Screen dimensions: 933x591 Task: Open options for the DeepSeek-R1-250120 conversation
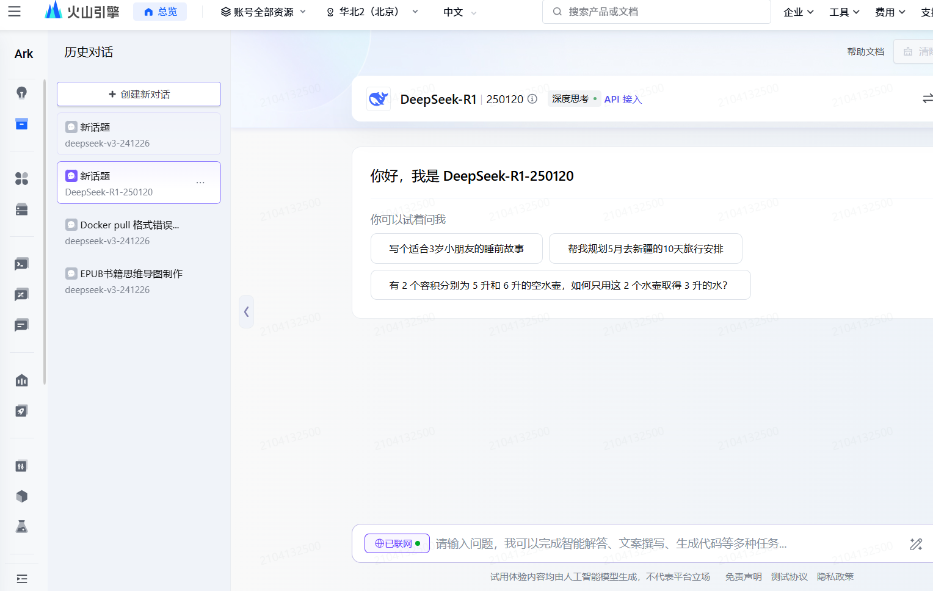[200, 183]
